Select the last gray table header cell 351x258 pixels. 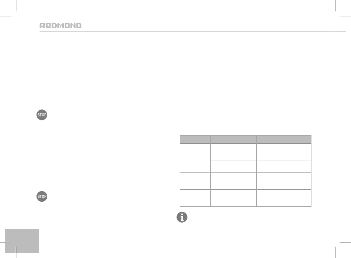click(x=284, y=139)
